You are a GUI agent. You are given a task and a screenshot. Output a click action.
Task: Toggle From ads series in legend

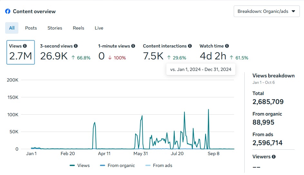[x=159, y=165]
